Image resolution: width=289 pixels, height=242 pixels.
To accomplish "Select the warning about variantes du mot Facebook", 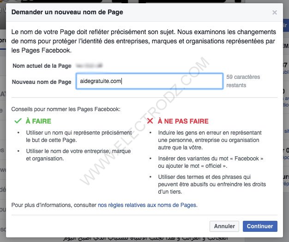I will coord(211,162).
